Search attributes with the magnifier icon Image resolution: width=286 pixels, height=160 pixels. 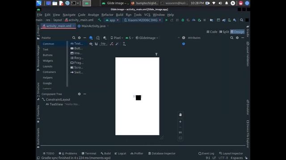(231, 38)
